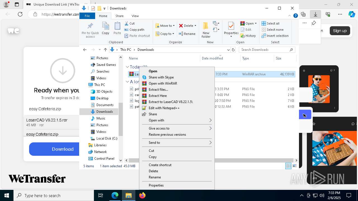This screenshot has height=201, width=358.
Task: Choose Properties in context menu
Action: tap(177, 185)
